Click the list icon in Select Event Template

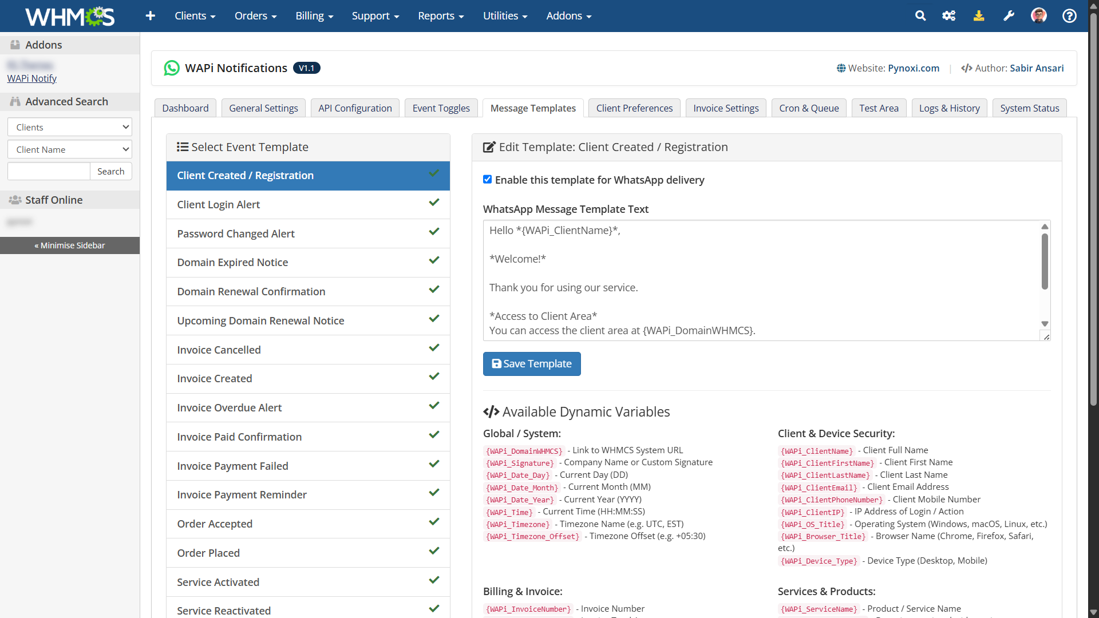coord(183,147)
